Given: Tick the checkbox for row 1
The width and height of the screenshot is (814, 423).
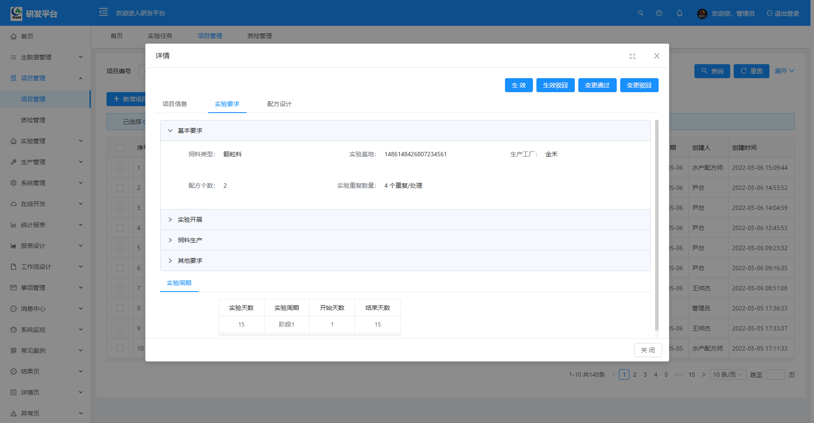Looking at the screenshot, I should click(120, 168).
